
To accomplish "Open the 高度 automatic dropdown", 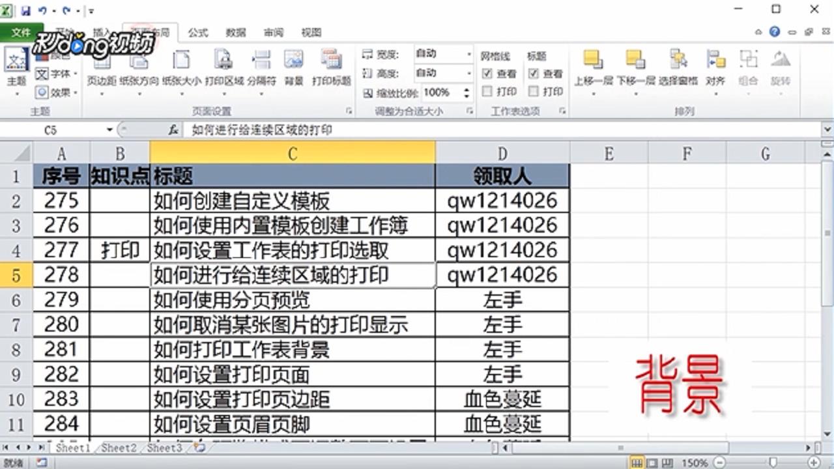I will pos(470,73).
